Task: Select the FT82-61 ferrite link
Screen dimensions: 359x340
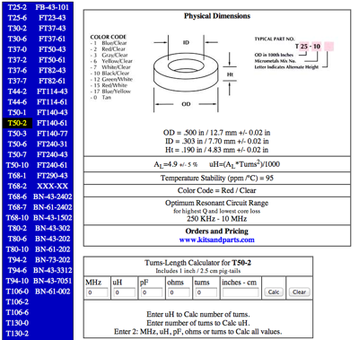Action: pos(52,81)
